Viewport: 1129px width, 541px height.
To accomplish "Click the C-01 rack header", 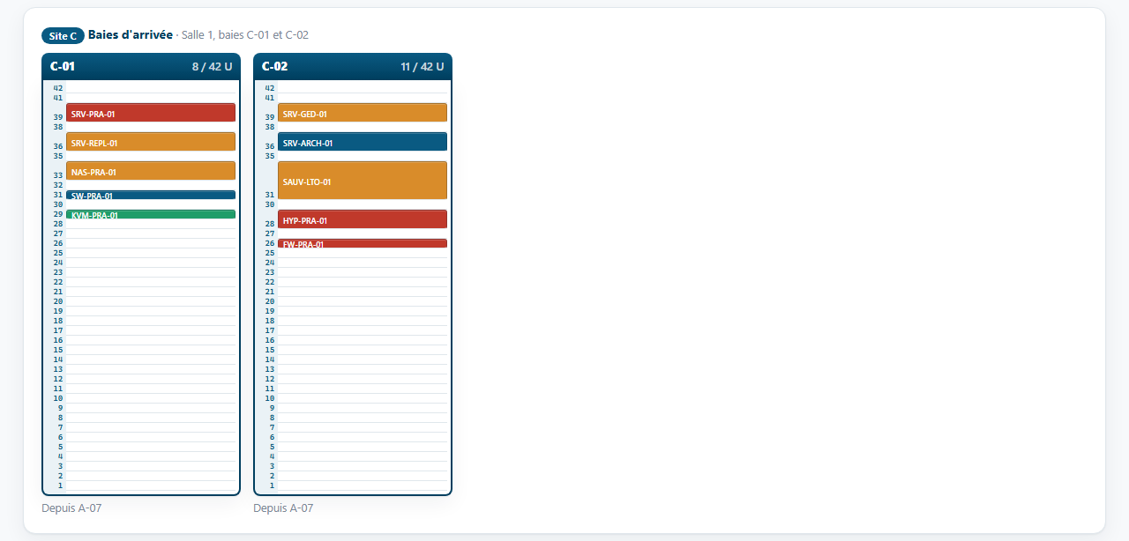I will (x=141, y=66).
